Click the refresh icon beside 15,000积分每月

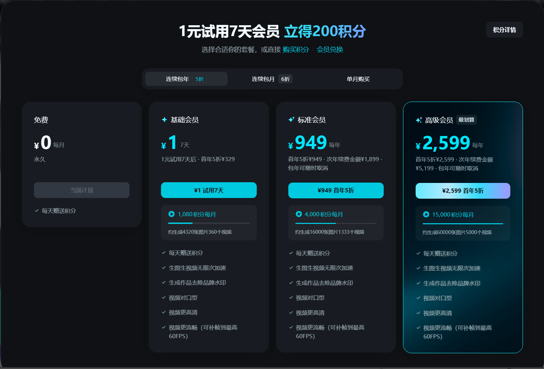click(x=426, y=214)
